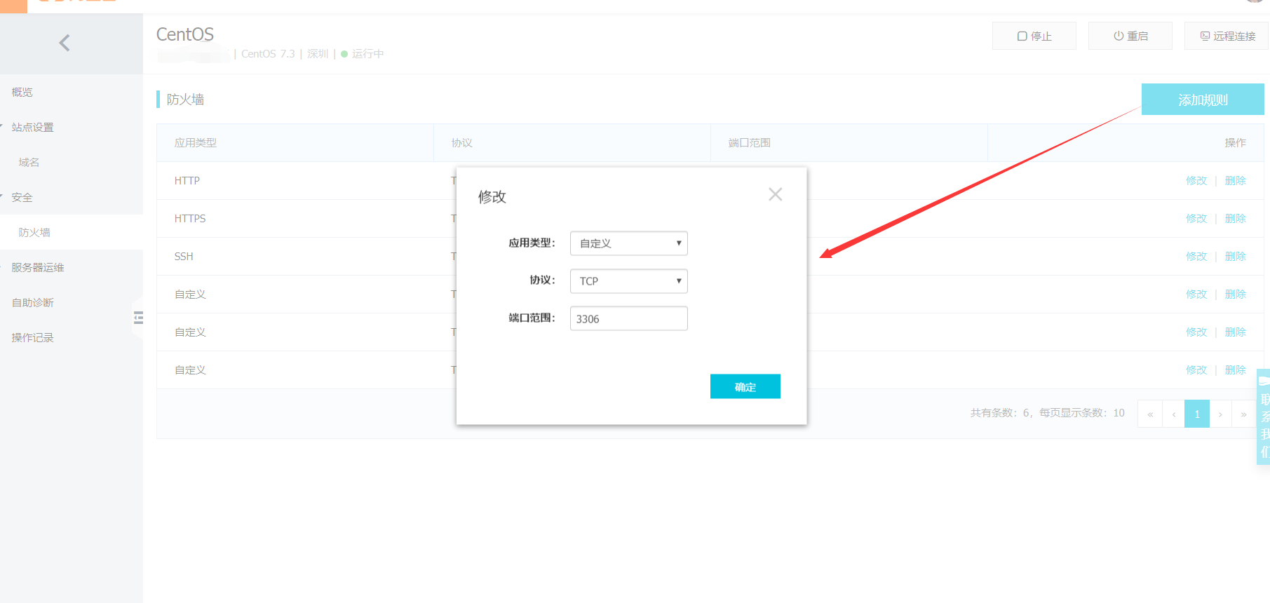Viewport: 1270px width, 603px height.
Task: Click the 重启 restart button
Action: (x=1130, y=36)
